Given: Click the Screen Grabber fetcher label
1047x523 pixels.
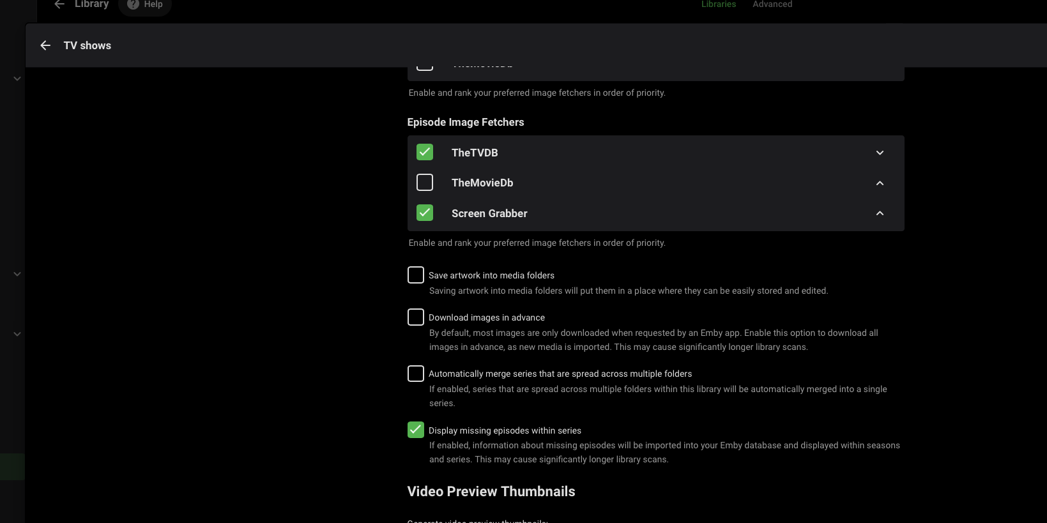Looking at the screenshot, I should click(x=489, y=213).
